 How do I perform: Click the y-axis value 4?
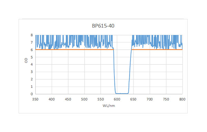(x=32, y=64)
